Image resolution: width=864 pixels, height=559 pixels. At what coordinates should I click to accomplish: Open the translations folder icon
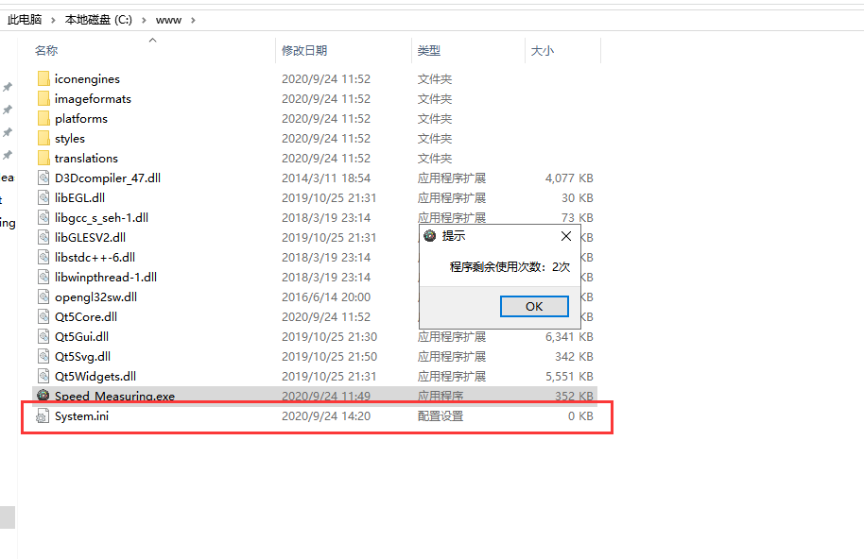43,158
